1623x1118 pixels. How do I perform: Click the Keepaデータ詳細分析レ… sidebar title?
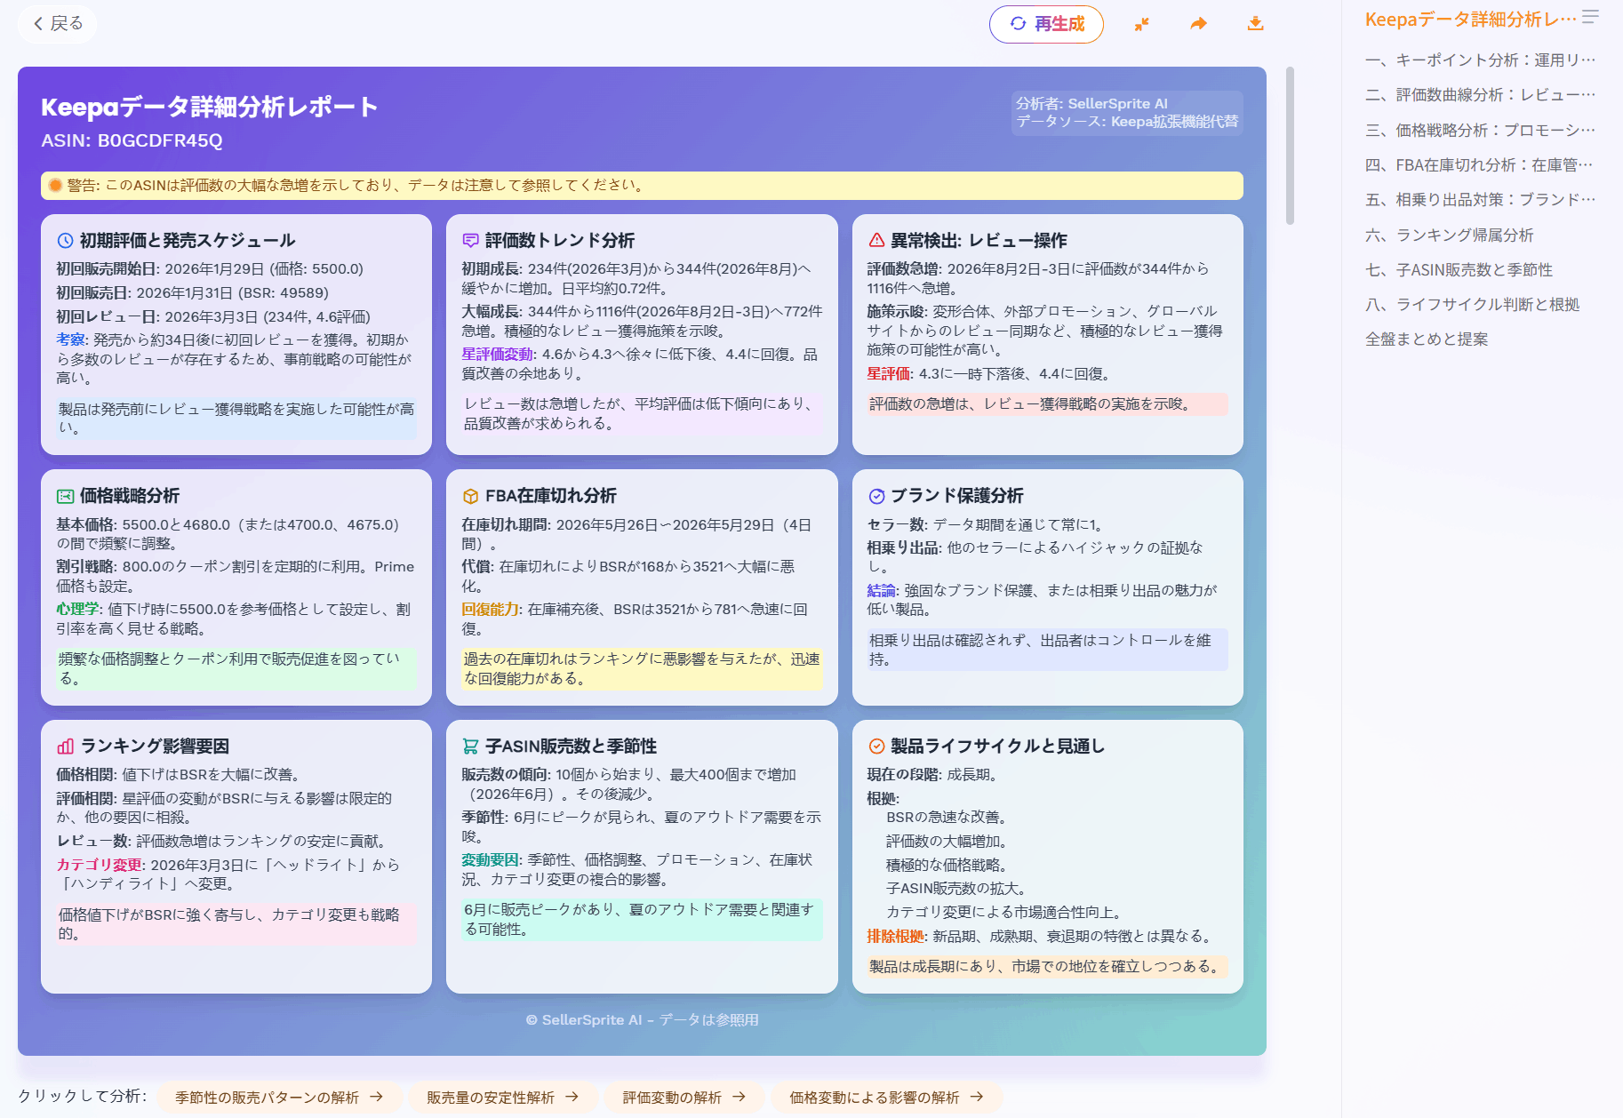coord(1470,20)
